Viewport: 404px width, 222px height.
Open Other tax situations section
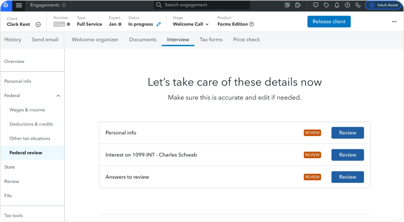(x=30, y=139)
